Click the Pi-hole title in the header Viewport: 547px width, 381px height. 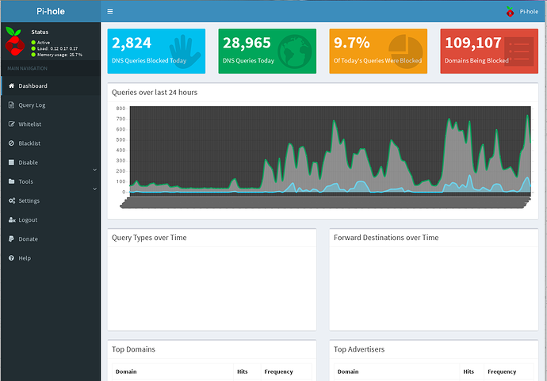[x=51, y=12]
